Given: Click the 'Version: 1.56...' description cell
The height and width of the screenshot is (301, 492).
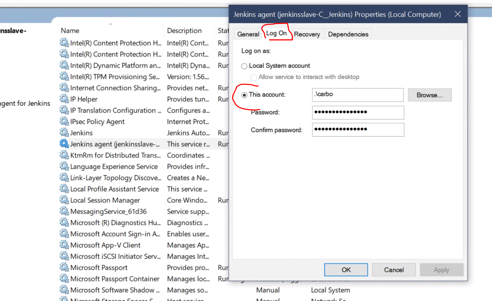Looking at the screenshot, I should (x=188, y=77).
